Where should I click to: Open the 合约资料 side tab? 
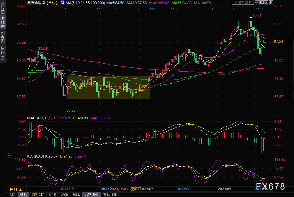coord(3,54)
